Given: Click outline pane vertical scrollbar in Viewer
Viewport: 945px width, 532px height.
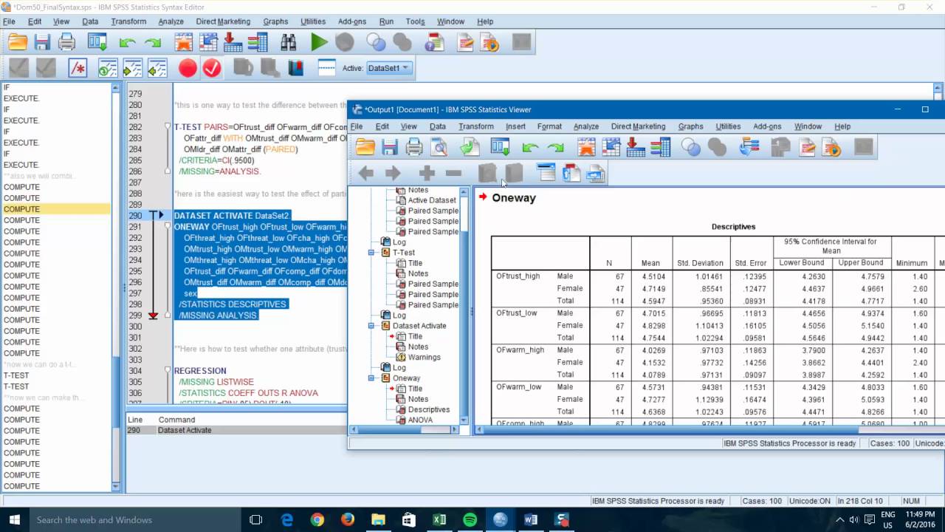Looking at the screenshot, I should click(464, 306).
